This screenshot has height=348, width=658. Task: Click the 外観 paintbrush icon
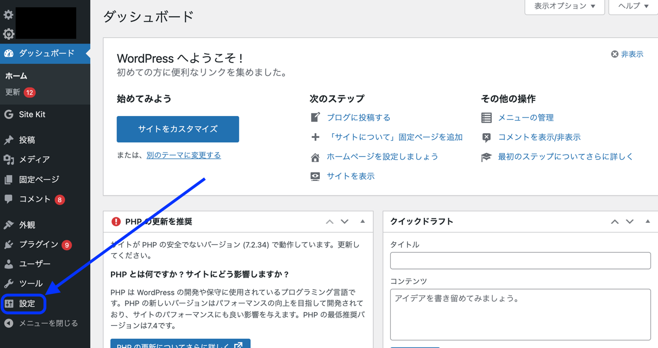coord(9,224)
